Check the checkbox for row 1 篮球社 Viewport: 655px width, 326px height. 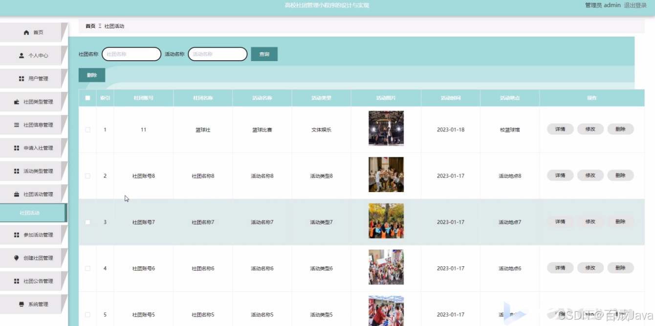(x=87, y=130)
